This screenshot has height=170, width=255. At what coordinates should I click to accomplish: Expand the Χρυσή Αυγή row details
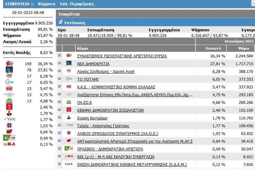coord(59,71)
